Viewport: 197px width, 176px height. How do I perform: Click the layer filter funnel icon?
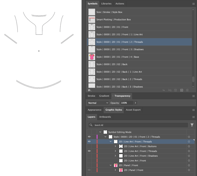tap(192, 125)
